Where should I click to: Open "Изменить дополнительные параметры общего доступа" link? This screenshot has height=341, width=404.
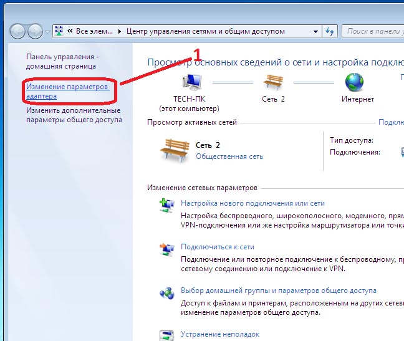[74, 115]
